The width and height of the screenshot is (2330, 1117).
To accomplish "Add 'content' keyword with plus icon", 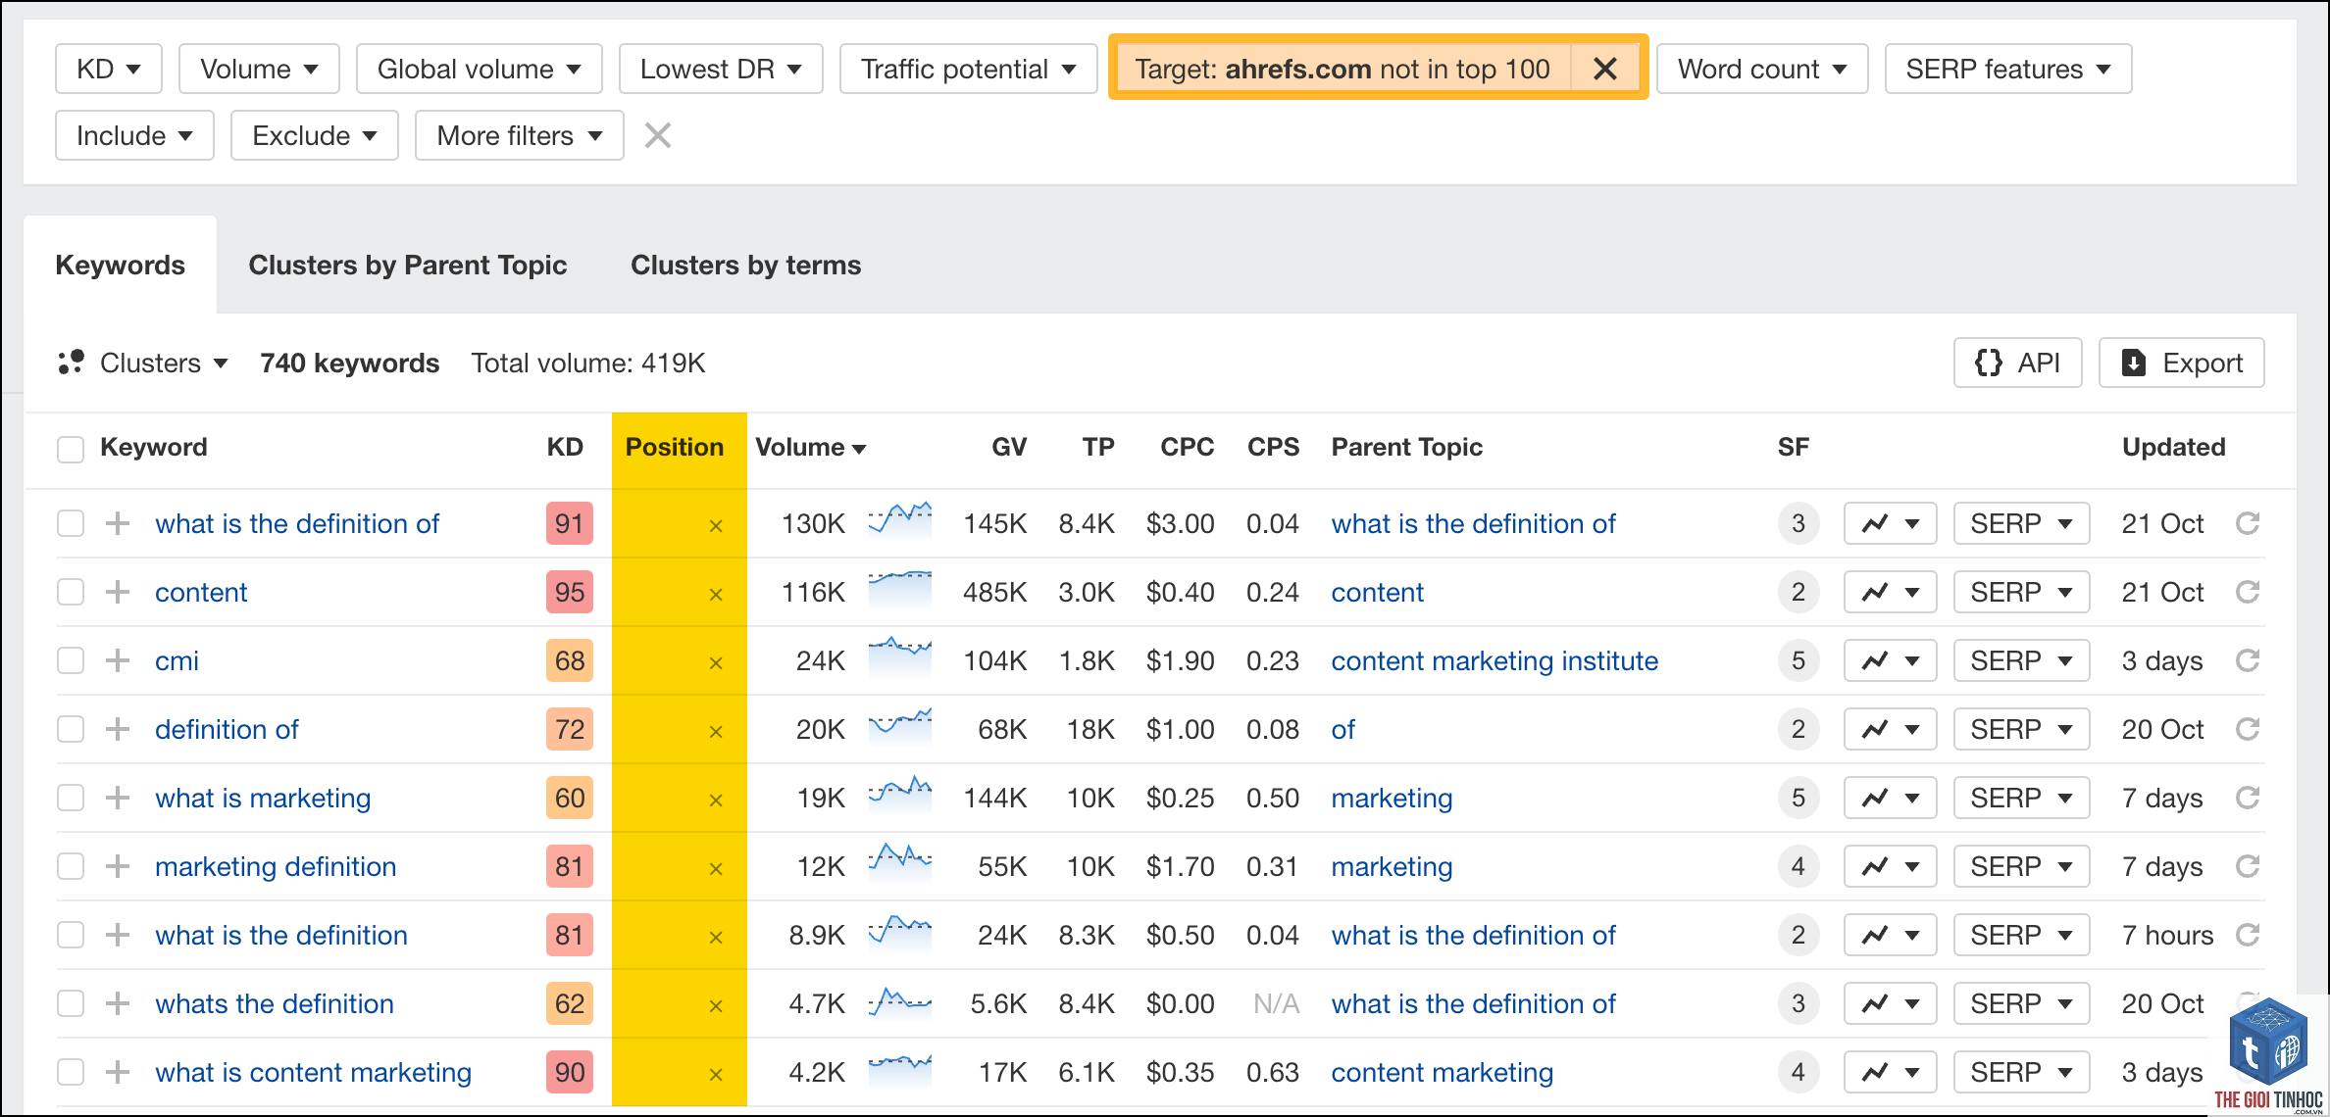I will tap(118, 592).
